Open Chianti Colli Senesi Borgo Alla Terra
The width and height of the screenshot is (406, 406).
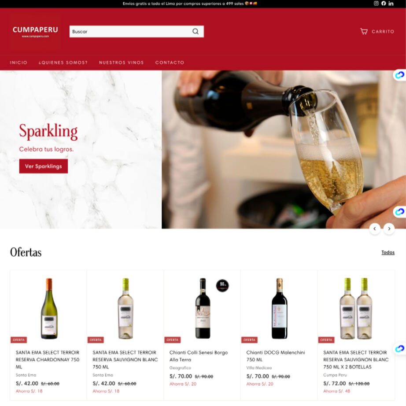pos(199,356)
